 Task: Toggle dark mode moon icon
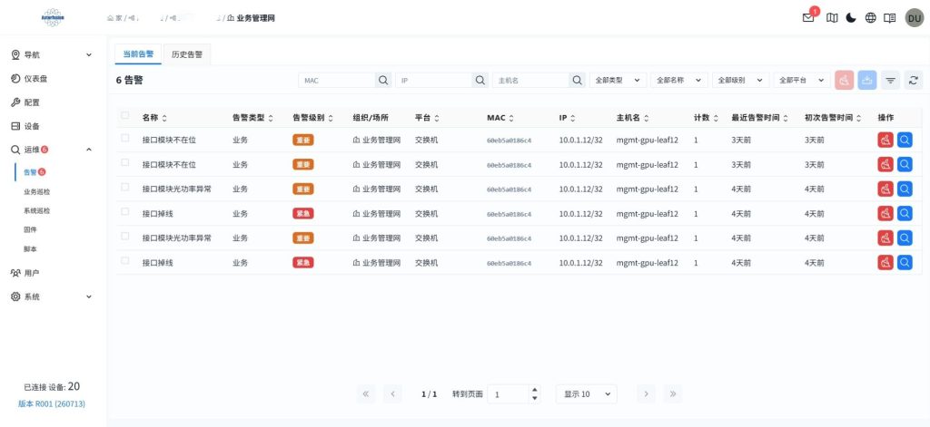pyautogui.click(x=851, y=18)
